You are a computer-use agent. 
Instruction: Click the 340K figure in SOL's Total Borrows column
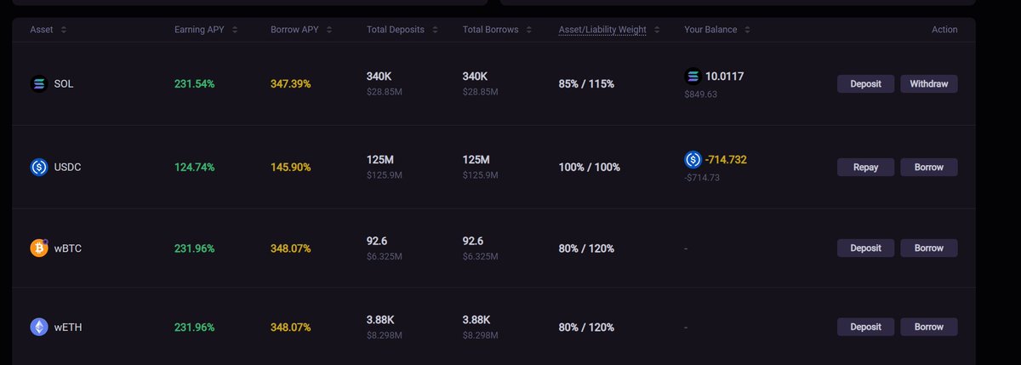[476, 77]
